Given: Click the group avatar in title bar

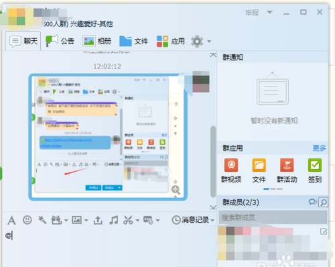Looking at the screenshot, I should 17,17.
